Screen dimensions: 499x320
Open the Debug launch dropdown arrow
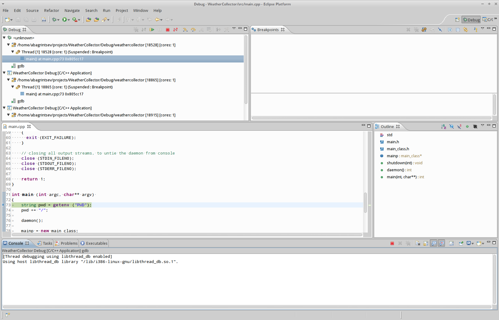tap(58, 20)
